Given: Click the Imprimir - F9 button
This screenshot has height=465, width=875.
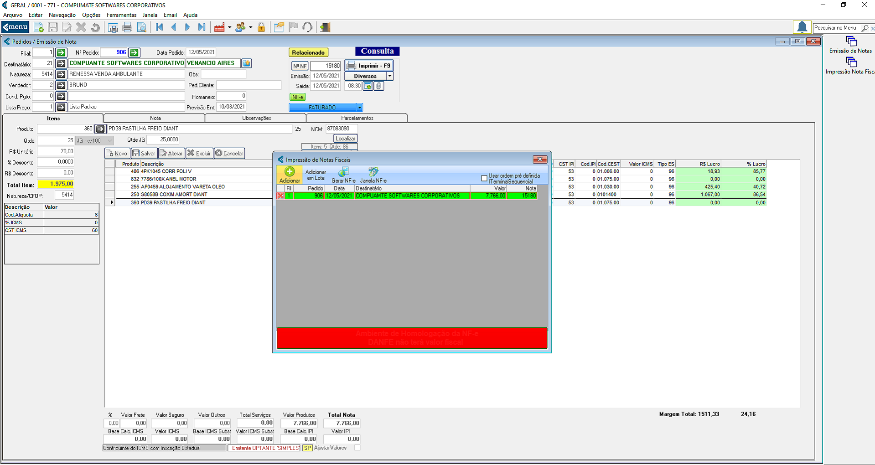Looking at the screenshot, I should [x=369, y=66].
